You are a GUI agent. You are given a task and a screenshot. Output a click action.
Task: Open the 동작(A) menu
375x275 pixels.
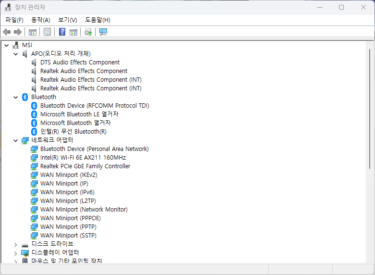click(x=41, y=20)
